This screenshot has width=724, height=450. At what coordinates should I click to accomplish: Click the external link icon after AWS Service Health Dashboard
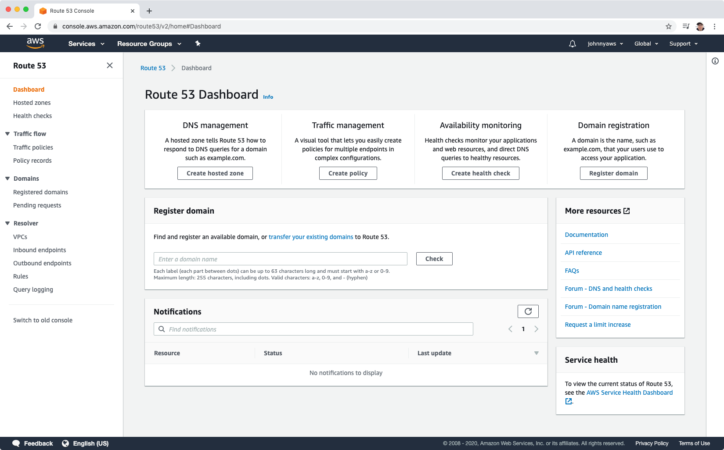click(x=569, y=401)
